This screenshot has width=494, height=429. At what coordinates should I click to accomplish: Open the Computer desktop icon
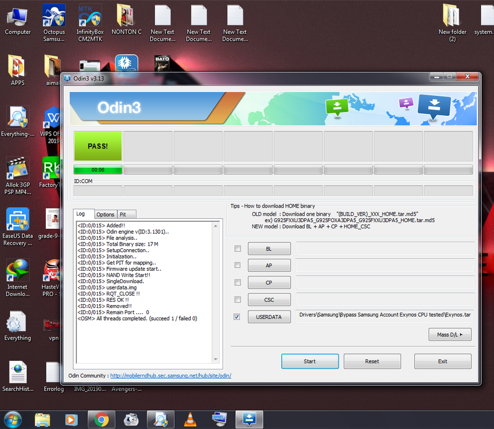point(18,20)
